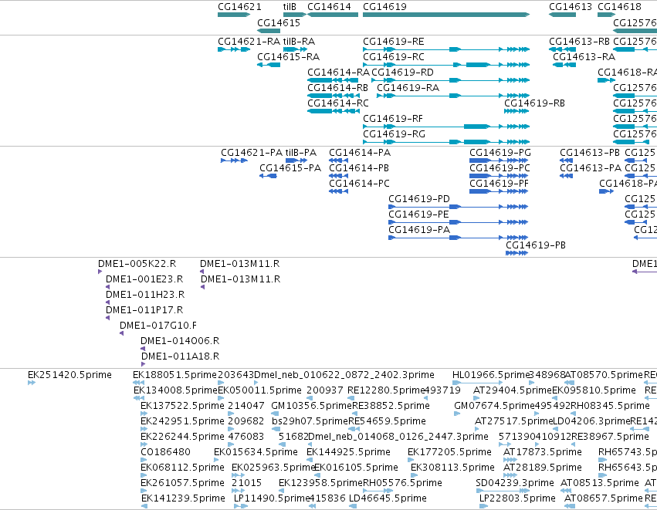
Task: Select the tilB-RA transcript label
Action: [x=299, y=42]
